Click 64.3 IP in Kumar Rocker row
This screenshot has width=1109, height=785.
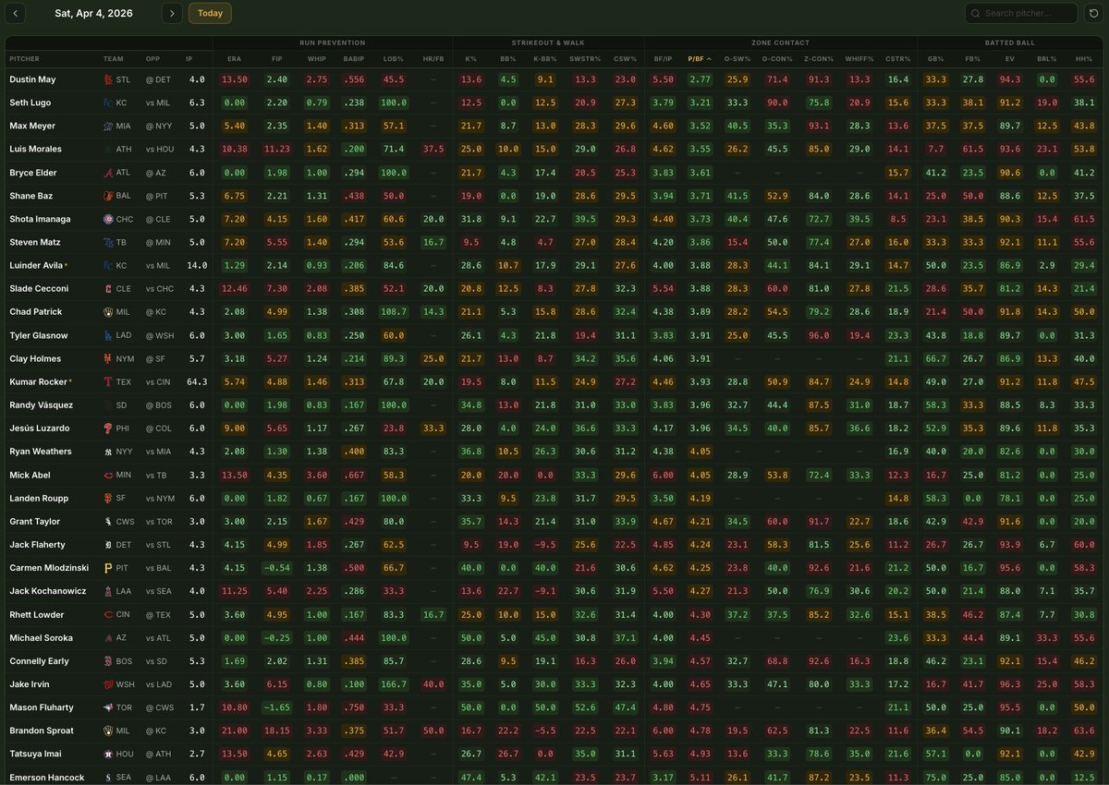tap(195, 381)
